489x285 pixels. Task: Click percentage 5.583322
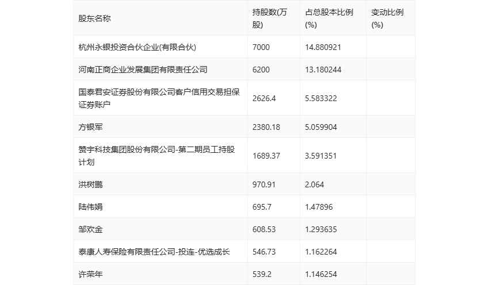pyautogui.click(x=321, y=98)
